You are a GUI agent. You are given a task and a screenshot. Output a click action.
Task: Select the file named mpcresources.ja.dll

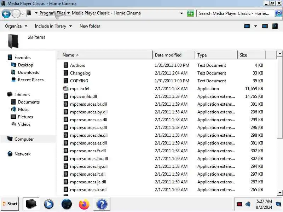[x=88, y=182]
